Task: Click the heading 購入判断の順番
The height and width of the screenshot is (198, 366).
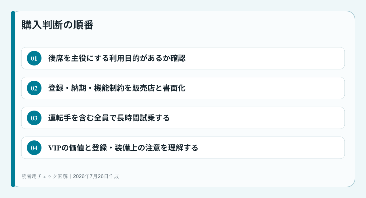Action: (x=58, y=25)
